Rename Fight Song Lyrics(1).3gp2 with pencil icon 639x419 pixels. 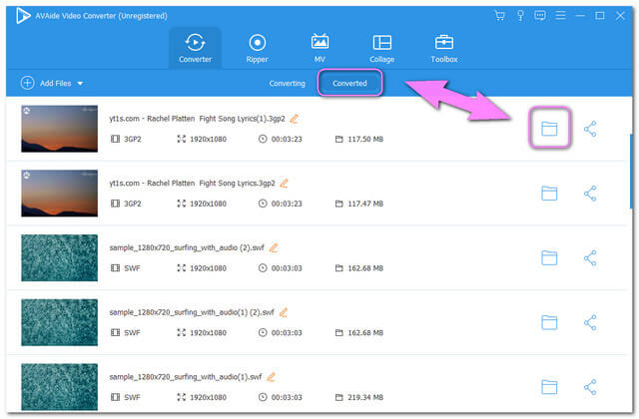295,119
